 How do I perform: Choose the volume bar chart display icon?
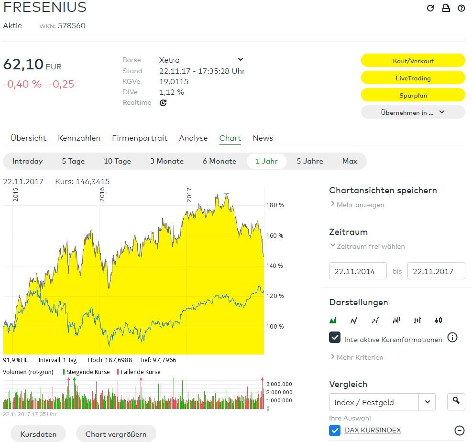click(x=396, y=320)
